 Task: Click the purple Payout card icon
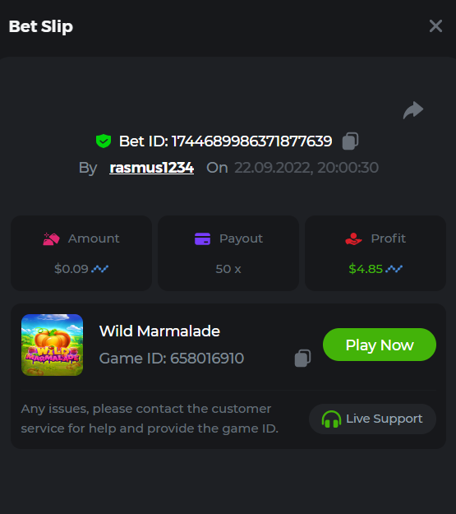[202, 238]
